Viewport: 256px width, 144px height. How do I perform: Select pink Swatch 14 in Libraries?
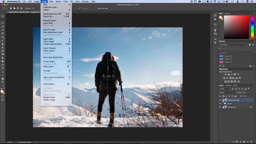(221, 62)
